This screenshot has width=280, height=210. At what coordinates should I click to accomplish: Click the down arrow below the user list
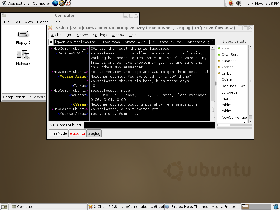(x=250, y=121)
